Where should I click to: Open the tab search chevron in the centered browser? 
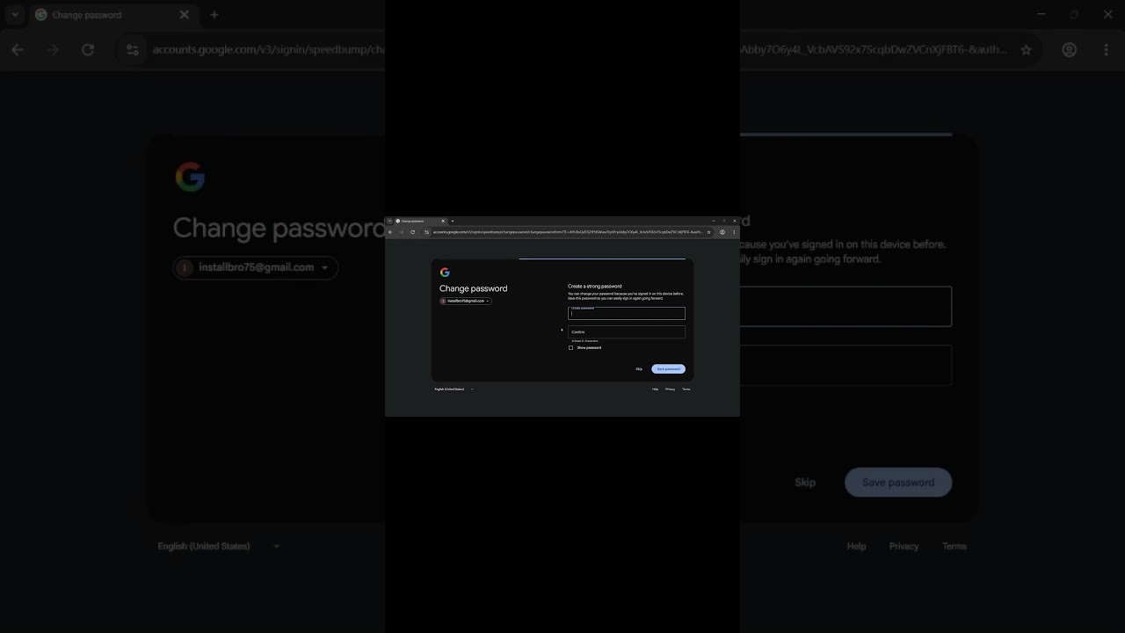[x=389, y=221]
